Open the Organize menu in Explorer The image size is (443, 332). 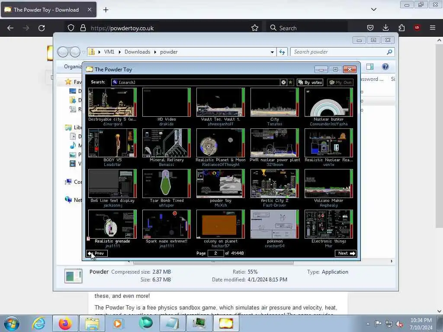coord(73,67)
